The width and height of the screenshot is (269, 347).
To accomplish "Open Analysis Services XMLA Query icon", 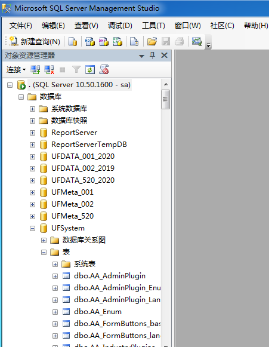I will coord(118,41).
